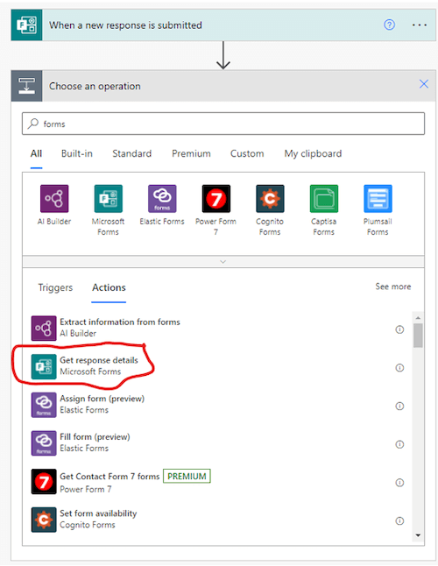438x566 pixels.
Task: Select the Elastic Forms connector icon
Action: click(162, 199)
